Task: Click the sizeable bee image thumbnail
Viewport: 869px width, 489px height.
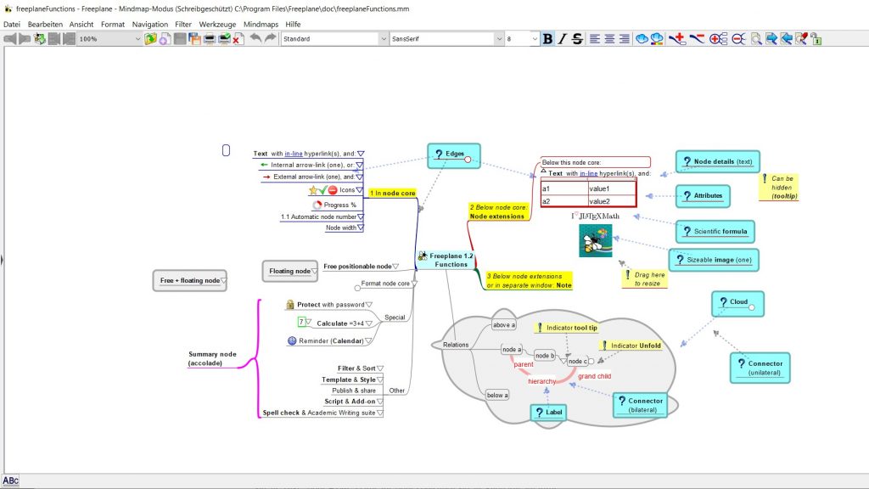Action: pos(595,240)
